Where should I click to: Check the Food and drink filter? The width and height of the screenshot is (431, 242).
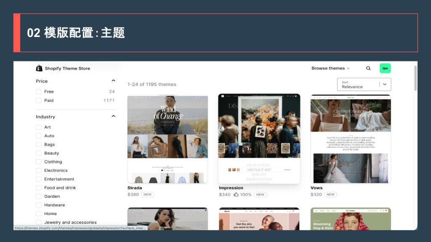tap(39, 188)
